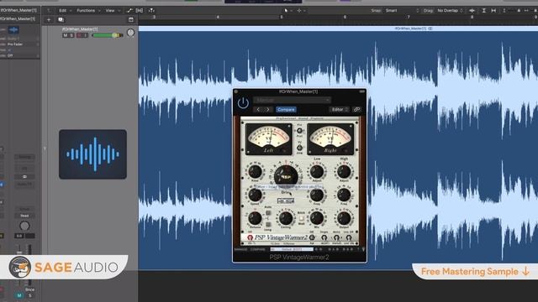Image resolution: width=538 pixels, height=302 pixels.
Task: Click the plugin preset name field at bottom
Action: tap(292, 249)
